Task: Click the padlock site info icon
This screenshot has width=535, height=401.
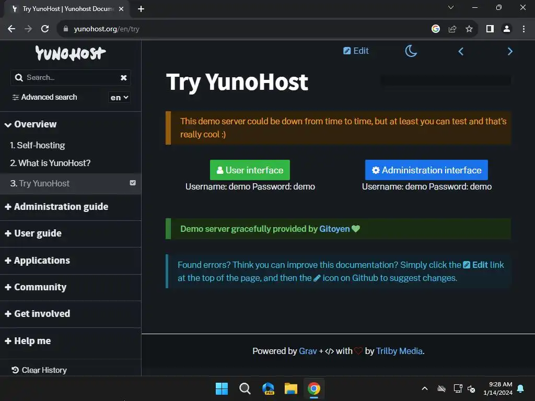Action: (66, 29)
